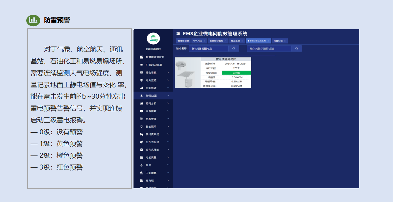Expand the 能耗分析 menu chevron
393x202 pixels.
pyautogui.click(x=168, y=103)
